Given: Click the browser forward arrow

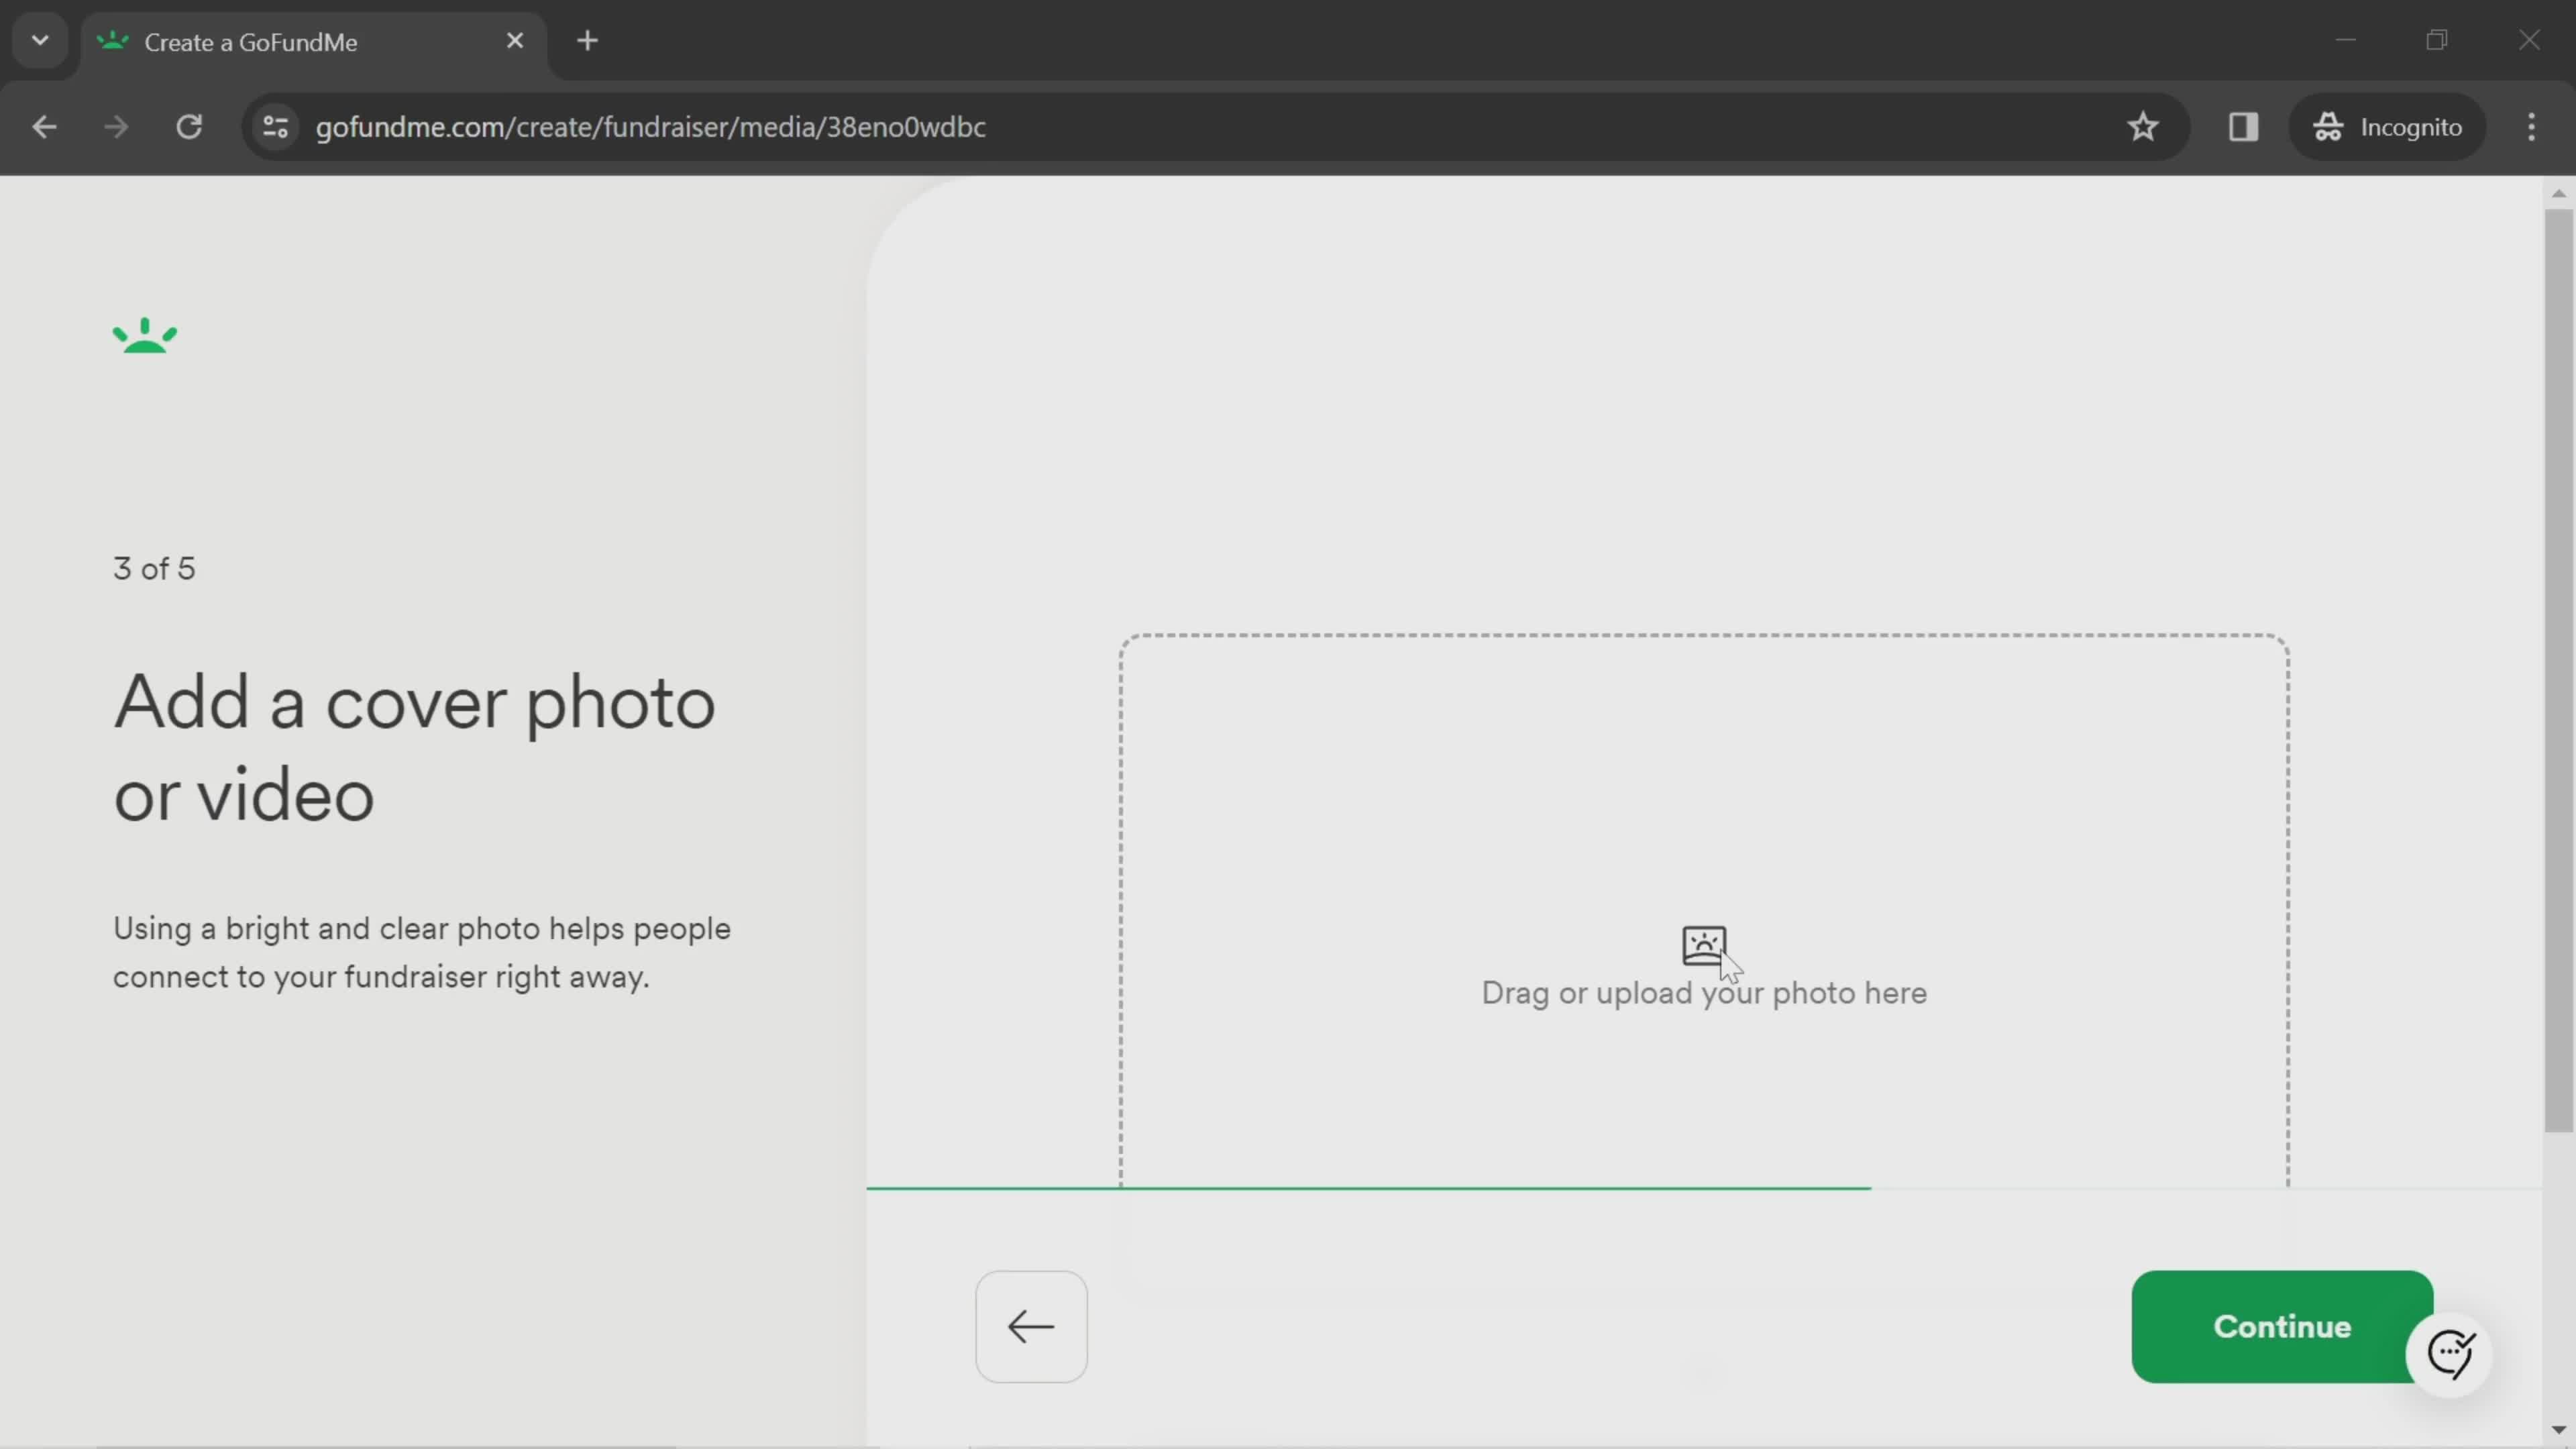Looking at the screenshot, I should 116,127.
